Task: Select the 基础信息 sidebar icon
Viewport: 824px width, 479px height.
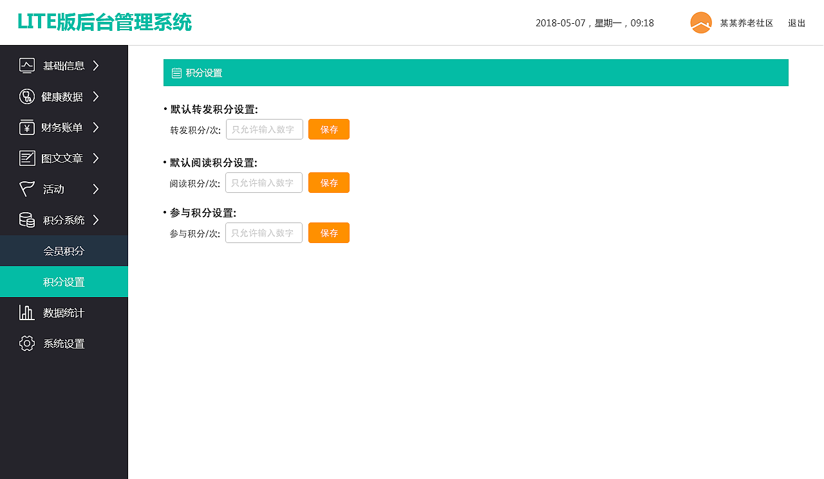Action: tap(26, 65)
